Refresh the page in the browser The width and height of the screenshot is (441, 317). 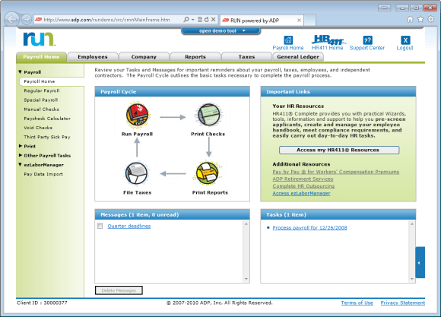tap(207, 20)
